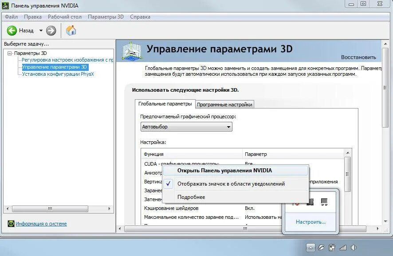This screenshot has width=393, height=256.
Task: Open the Back button history dropdown arrow
Action: tap(41, 31)
